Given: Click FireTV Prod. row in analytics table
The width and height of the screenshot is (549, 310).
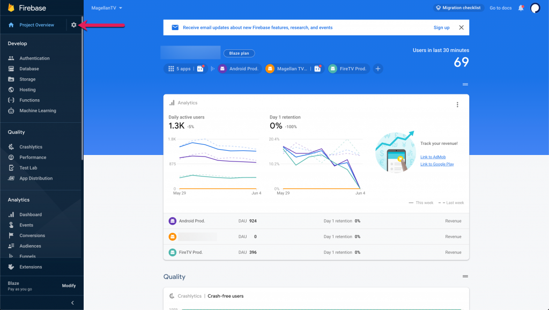Looking at the screenshot, I should click(x=316, y=252).
